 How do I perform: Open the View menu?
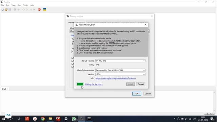(14, 5)
